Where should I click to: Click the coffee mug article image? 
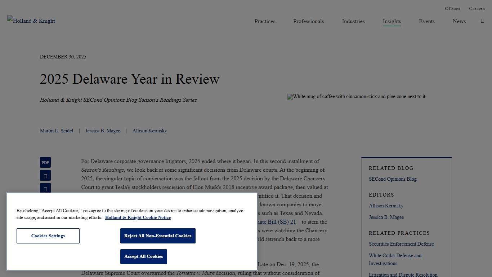356,97
